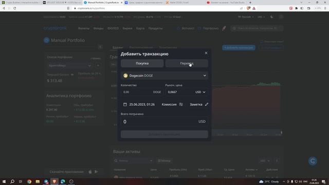Click the browser reload button
The width and height of the screenshot is (329, 185).
click(x=15, y=8)
